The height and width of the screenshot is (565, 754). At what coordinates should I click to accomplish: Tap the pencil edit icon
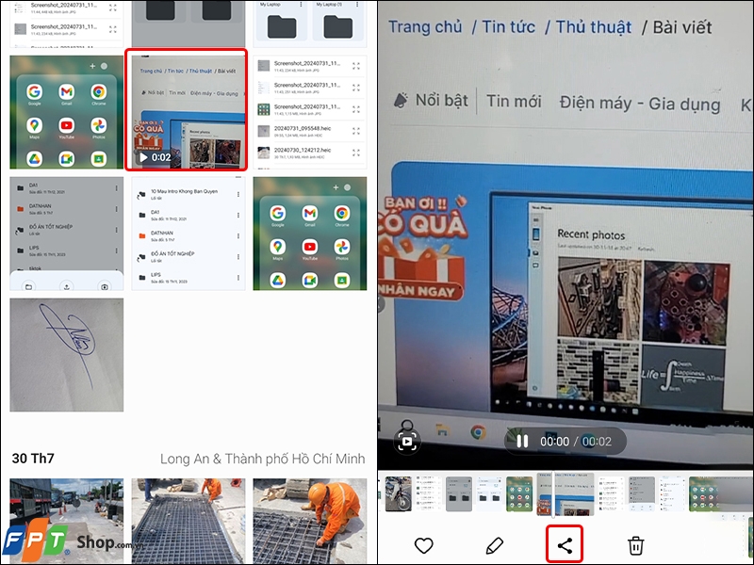pyautogui.click(x=494, y=545)
